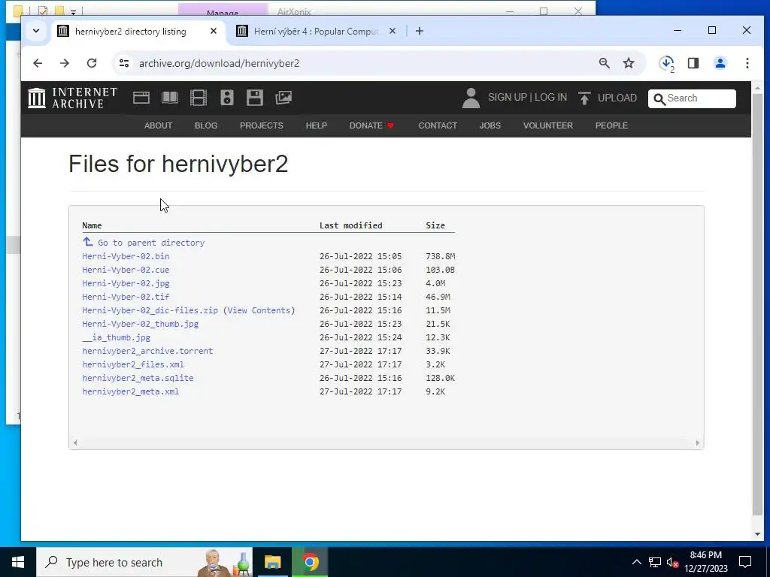Image resolution: width=770 pixels, height=577 pixels.
Task: Click the Internet Archive logo
Action: (73, 98)
